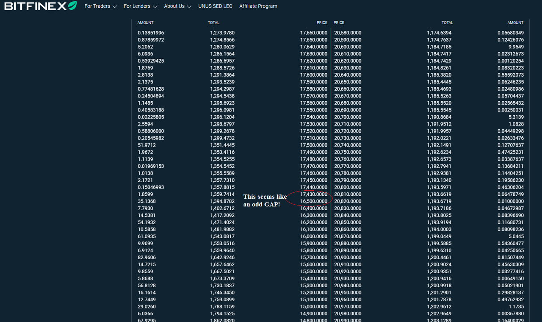Click ask amount 1.1735

[x=516, y=307]
